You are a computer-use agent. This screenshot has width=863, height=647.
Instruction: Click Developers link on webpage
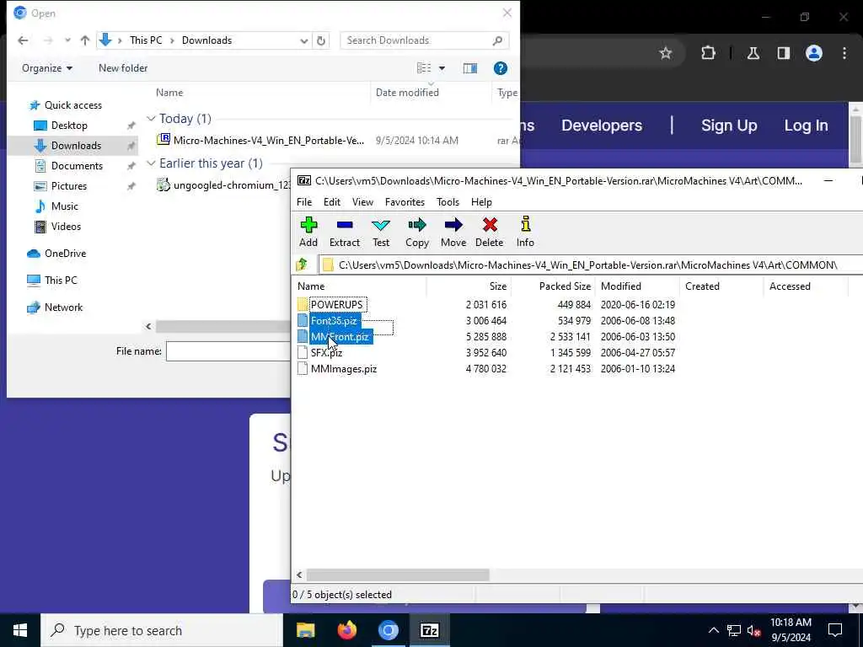(x=602, y=126)
